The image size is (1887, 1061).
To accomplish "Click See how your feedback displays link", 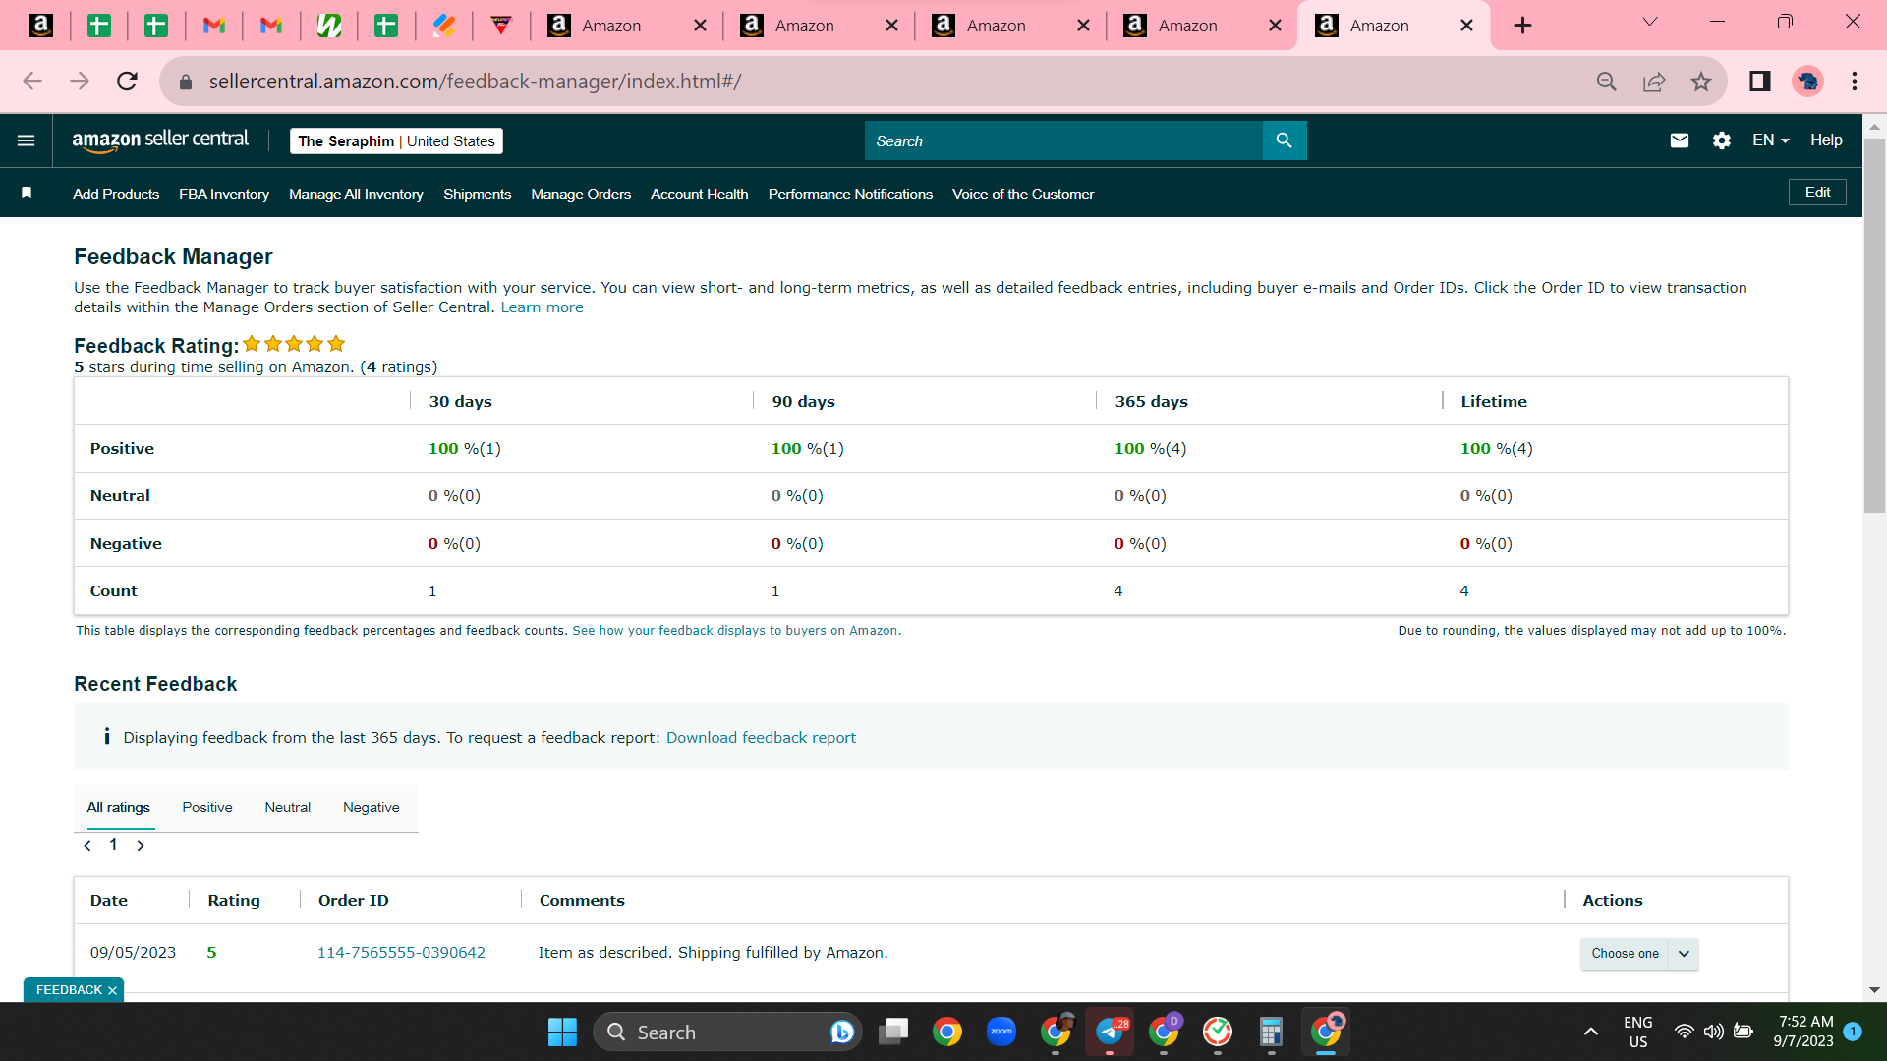I will (736, 631).
